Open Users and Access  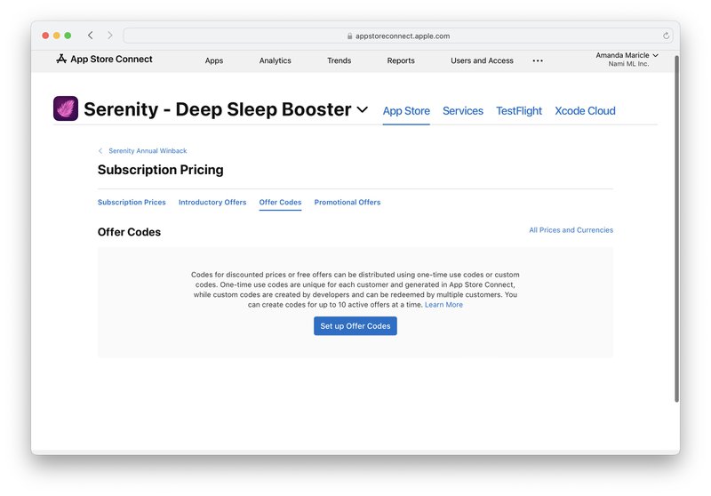click(482, 60)
